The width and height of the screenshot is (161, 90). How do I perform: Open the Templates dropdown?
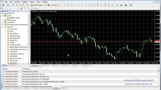(x=131, y=5)
